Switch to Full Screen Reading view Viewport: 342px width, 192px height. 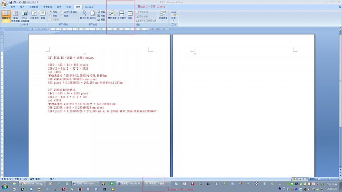[16, 16]
